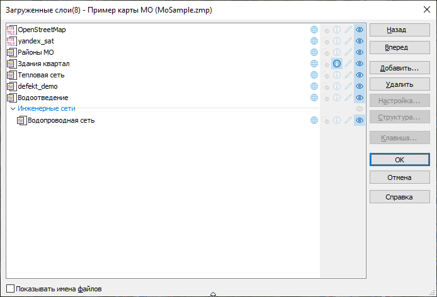
Task: Click the TILE layer icon beside OpenStreetMap
Action: 11,30
